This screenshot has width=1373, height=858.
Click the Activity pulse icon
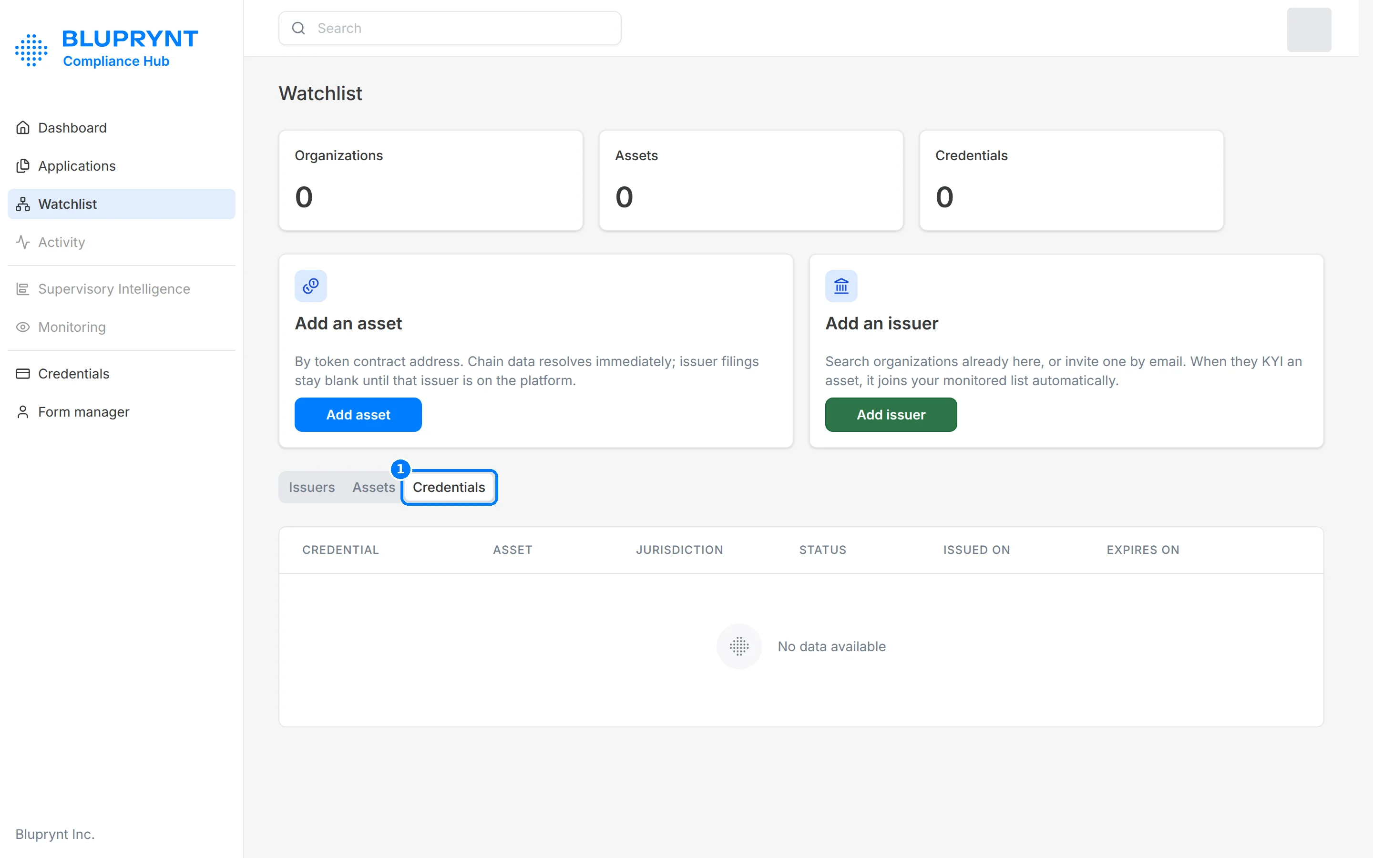(x=23, y=242)
